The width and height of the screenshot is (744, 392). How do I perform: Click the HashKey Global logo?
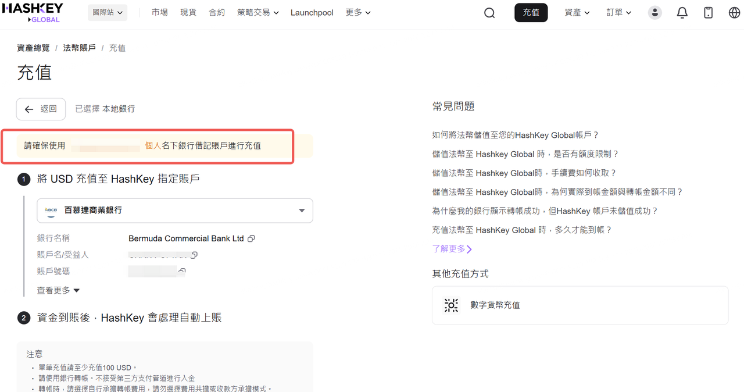(33, 12)
